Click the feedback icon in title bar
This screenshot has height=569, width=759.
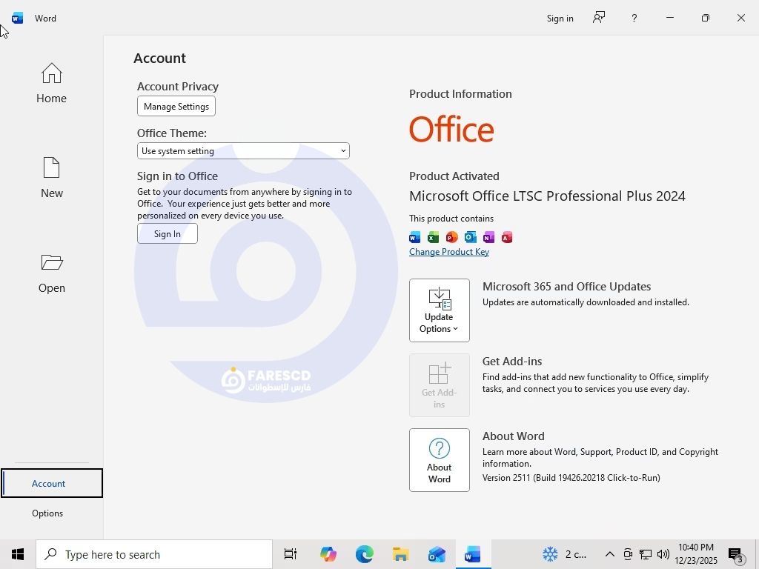click(599, 18)
